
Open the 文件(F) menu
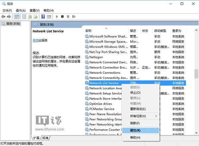7,11
